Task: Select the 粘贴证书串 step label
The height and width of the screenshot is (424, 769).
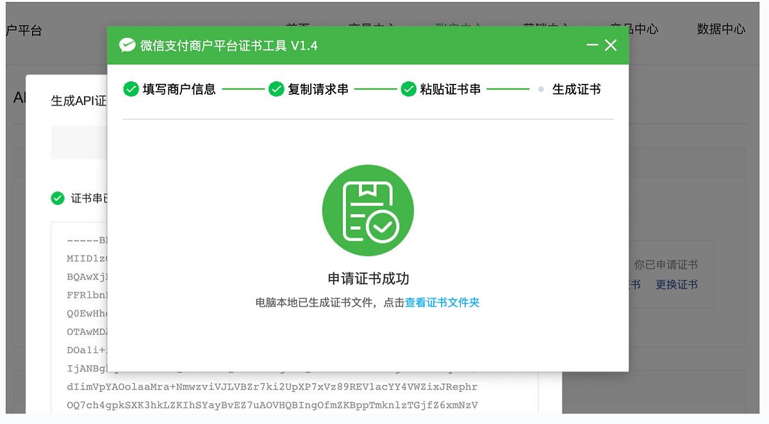Action: (x=451, y=90)
